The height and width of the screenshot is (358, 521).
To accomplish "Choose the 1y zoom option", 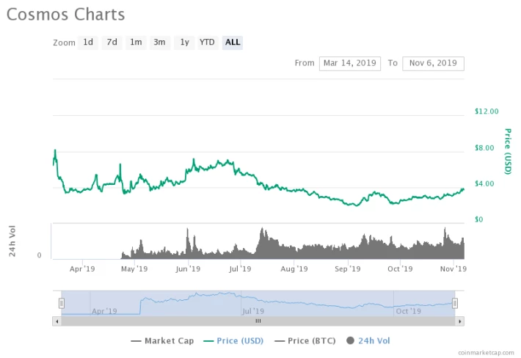I will click(x=184, y=43).
